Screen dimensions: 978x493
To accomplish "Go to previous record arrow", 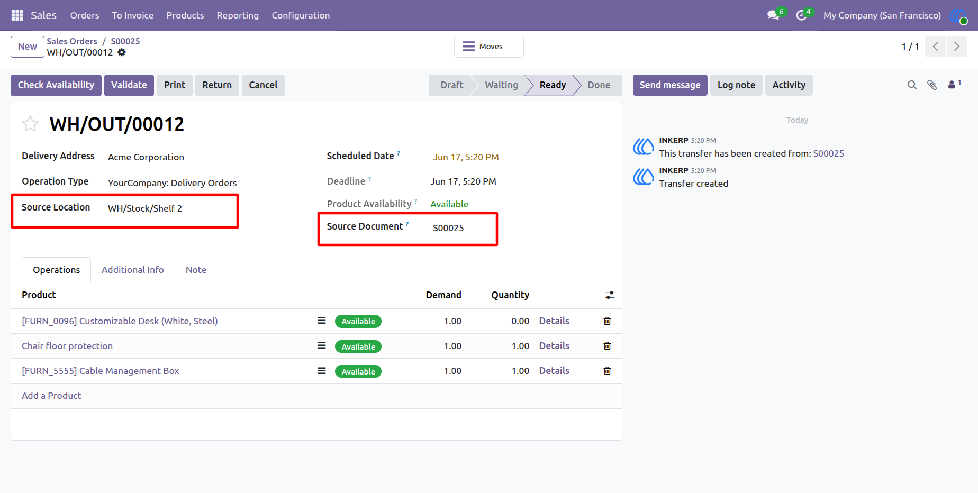I will (x=936, y=47).
